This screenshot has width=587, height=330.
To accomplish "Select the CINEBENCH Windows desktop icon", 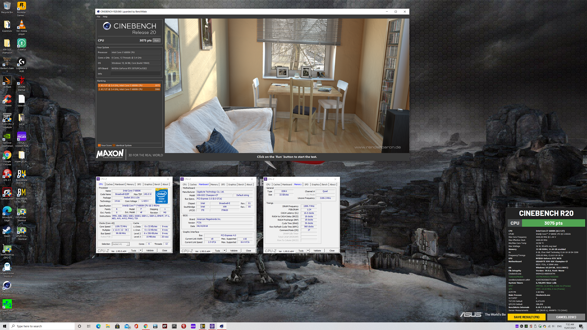I will click(x=7, y=288).
